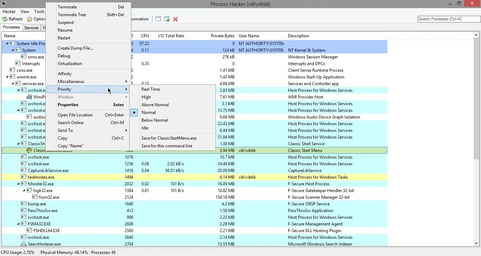Image resolution: width=481 pixels, height=256 pixels.
Task: Open the View menu
Action: [24, 11]
